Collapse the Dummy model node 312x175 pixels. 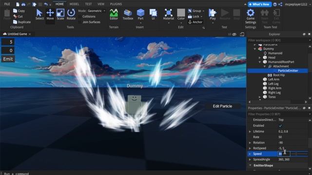pyautogui.click(x=254, y=49)
